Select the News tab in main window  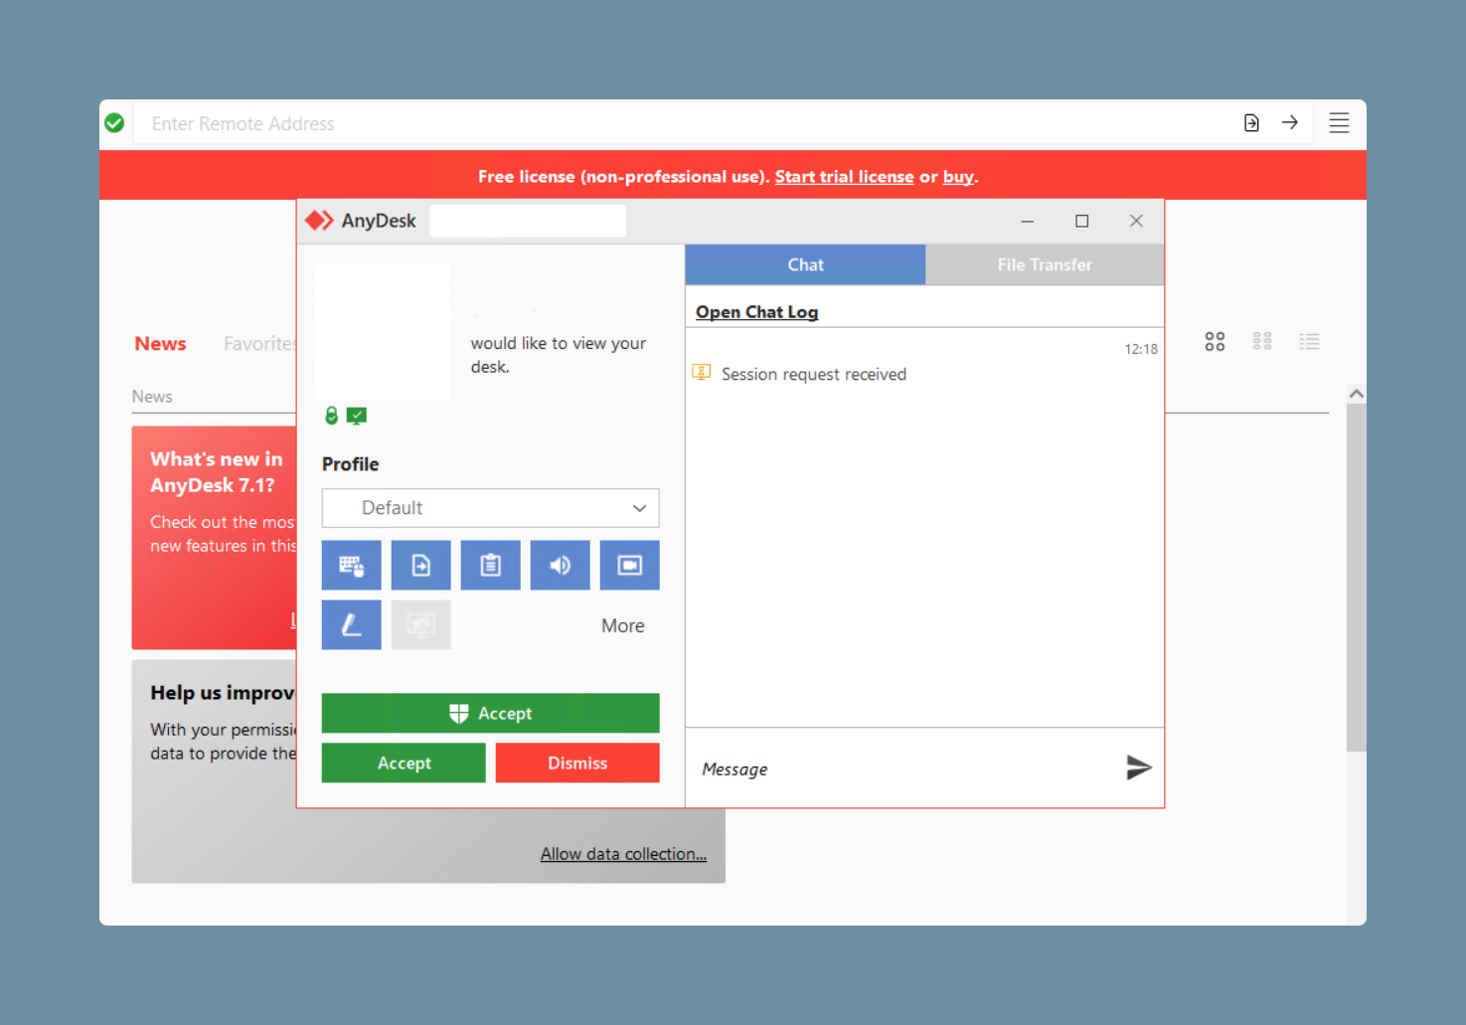pos(160,344)
